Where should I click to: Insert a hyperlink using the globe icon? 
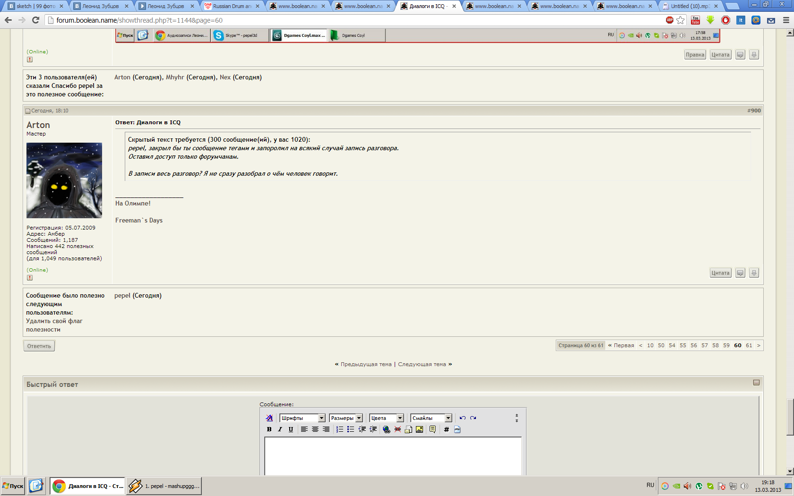pos(387,429)
